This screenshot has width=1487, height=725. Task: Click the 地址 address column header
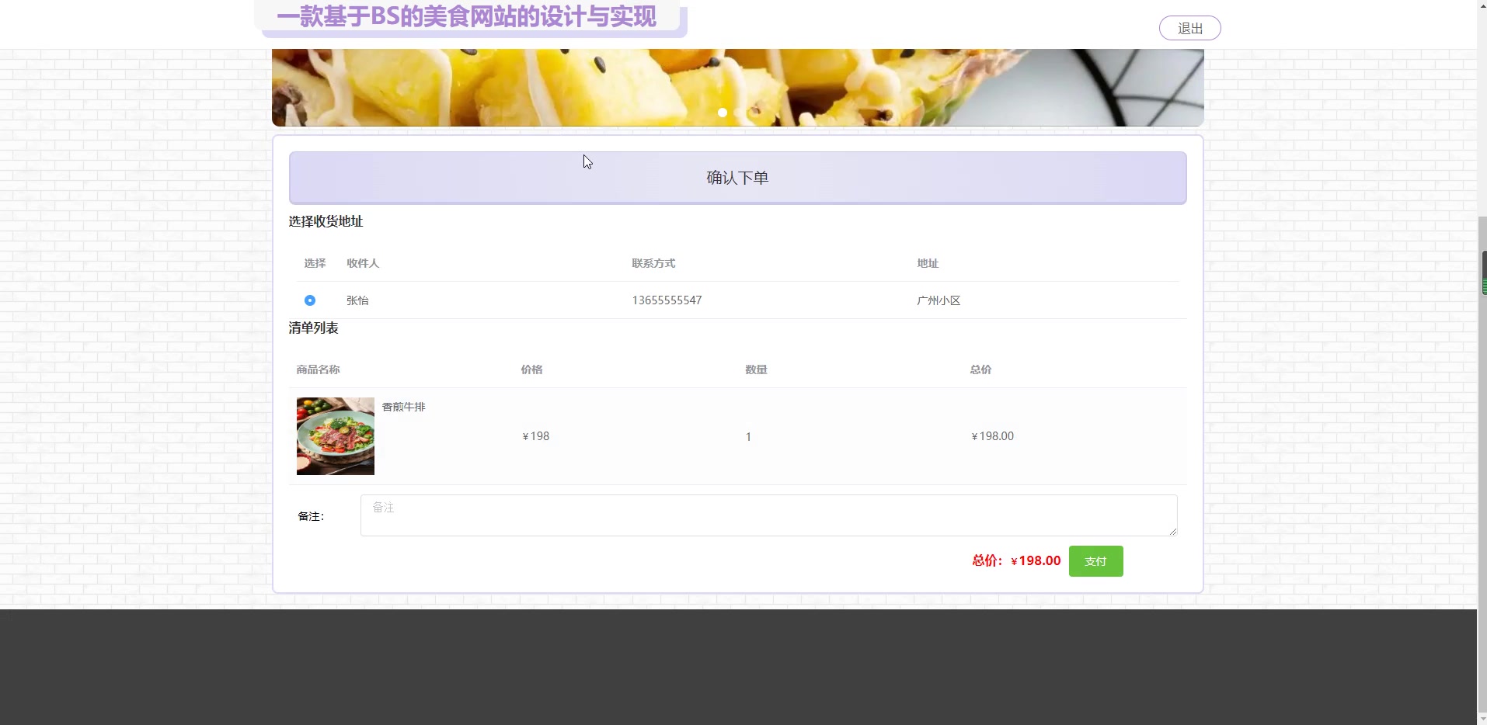[927, 263]
